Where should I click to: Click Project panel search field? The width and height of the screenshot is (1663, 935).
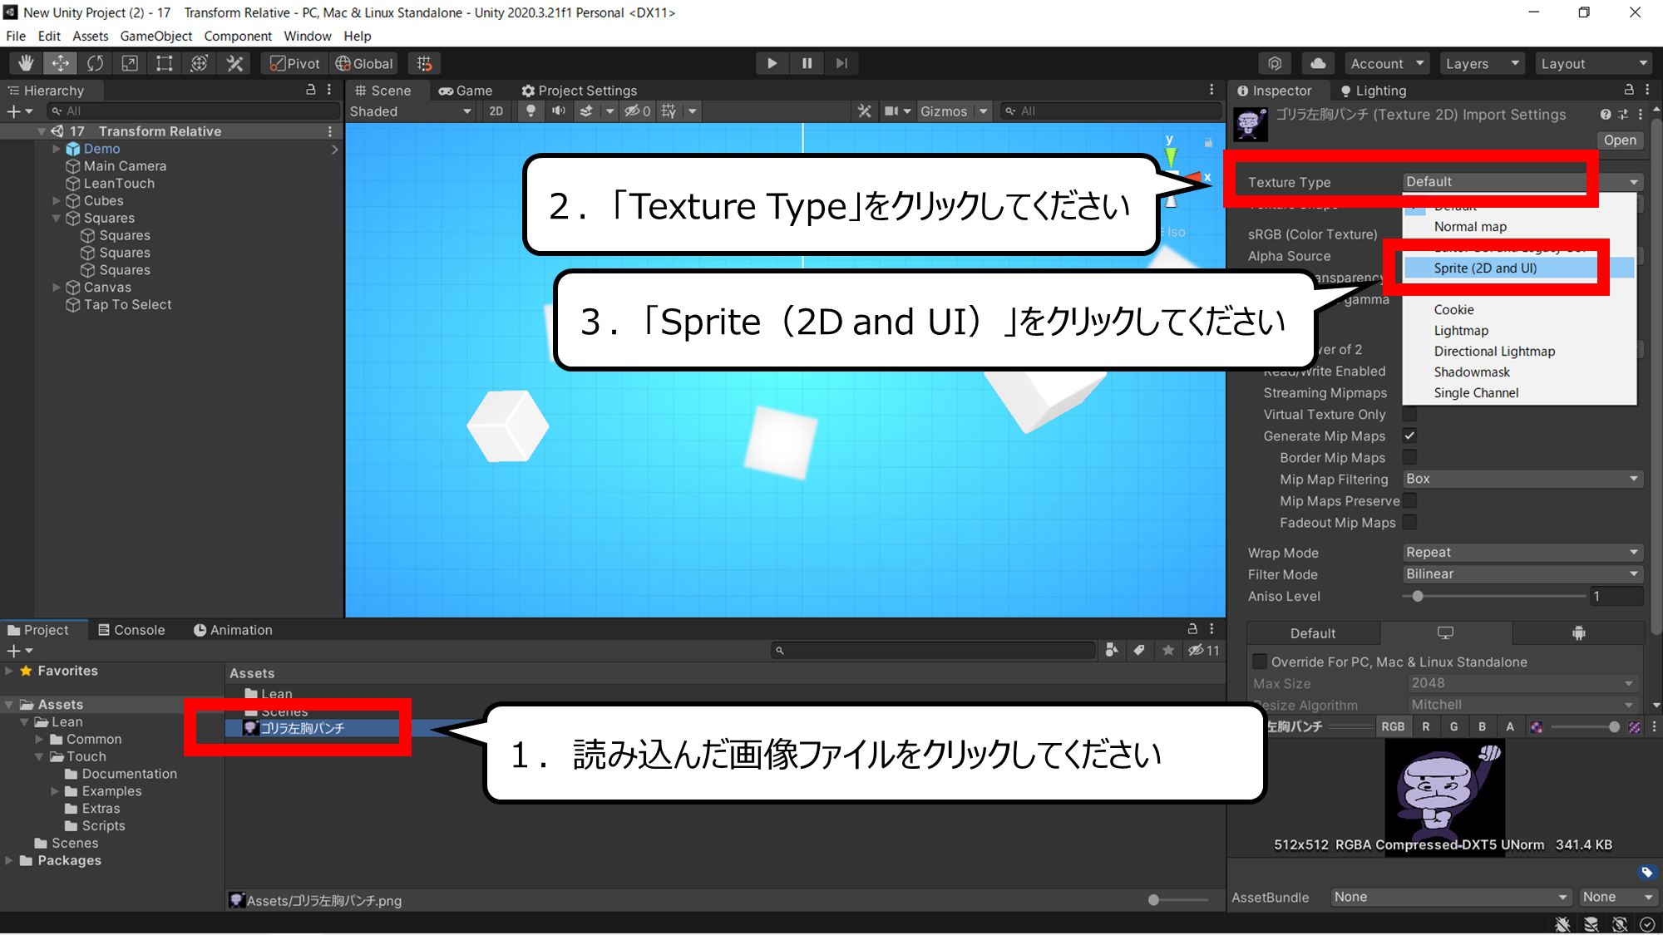[x=933, y=650]
